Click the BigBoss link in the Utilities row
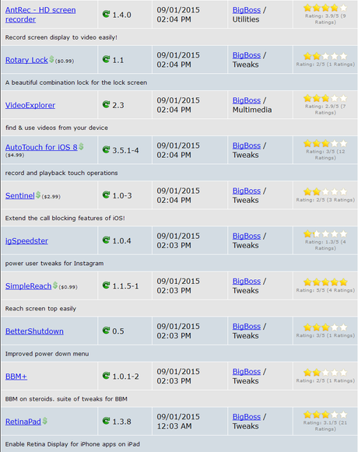The height and width of the screenshot is (452, 358). click(247, 10)
